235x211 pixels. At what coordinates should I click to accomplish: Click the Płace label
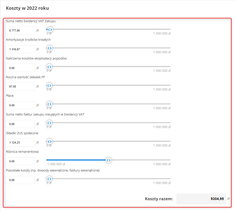pos(10,95)
